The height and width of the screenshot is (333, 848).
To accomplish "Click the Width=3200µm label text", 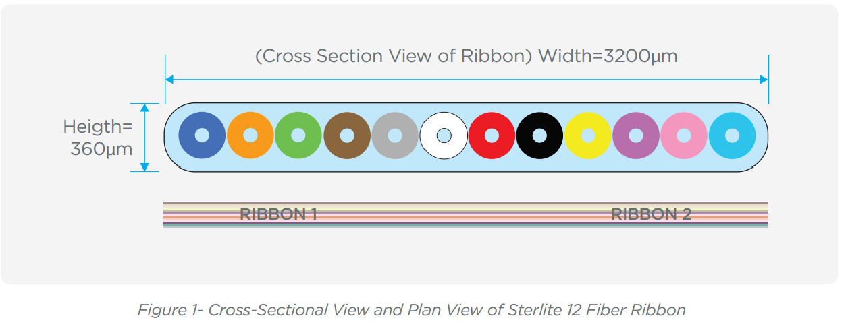I will 608,56.
